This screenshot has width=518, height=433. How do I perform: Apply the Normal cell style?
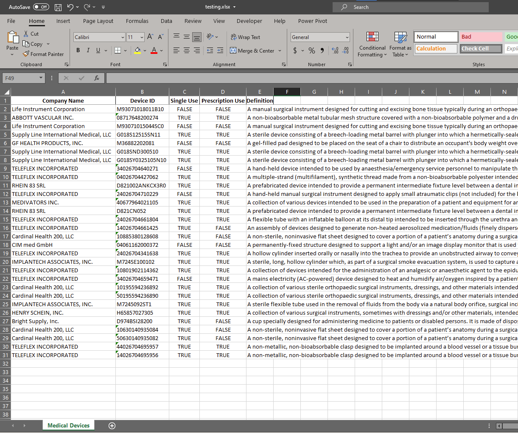click(436, 37)
